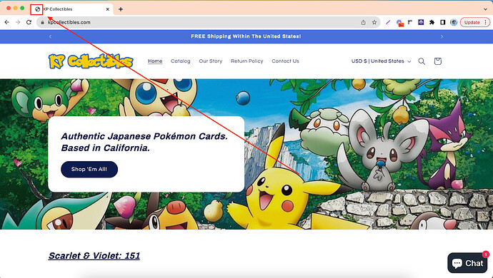Image resolution: width=493 pixels, height=278 pixels.
Task: Go back to the previous page
Action: [7, 22]
